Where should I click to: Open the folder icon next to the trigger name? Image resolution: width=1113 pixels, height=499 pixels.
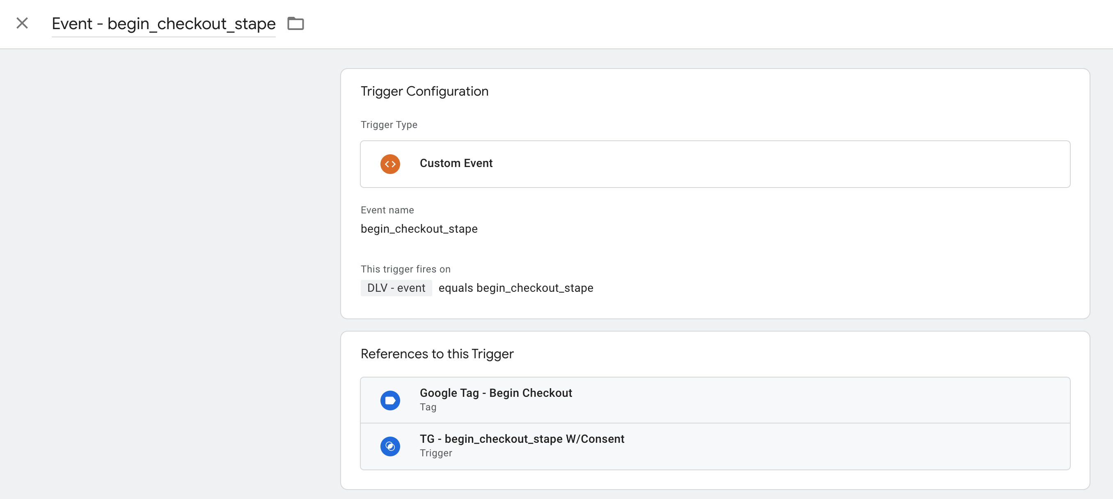[x=295, y=23]
